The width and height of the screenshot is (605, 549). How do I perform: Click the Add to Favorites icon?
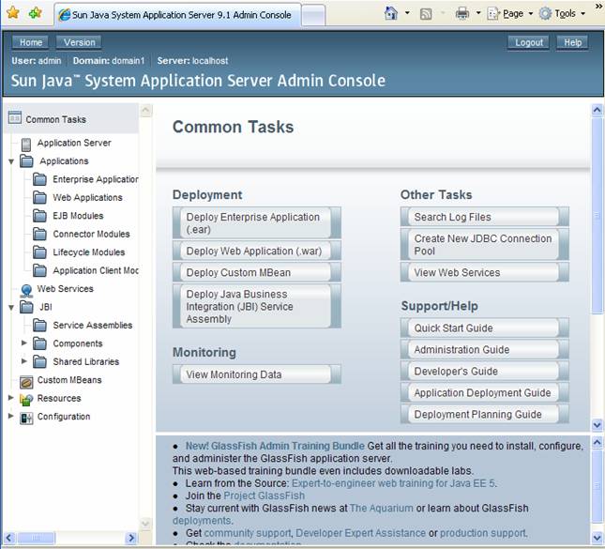point(36,13)
